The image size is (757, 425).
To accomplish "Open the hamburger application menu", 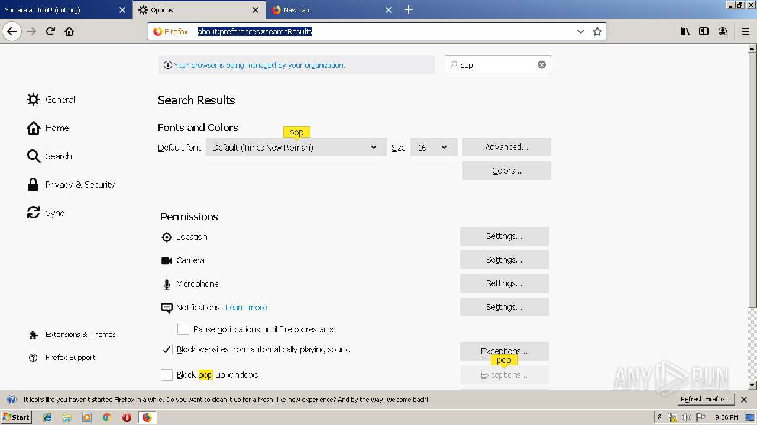I will coord(745,31).
